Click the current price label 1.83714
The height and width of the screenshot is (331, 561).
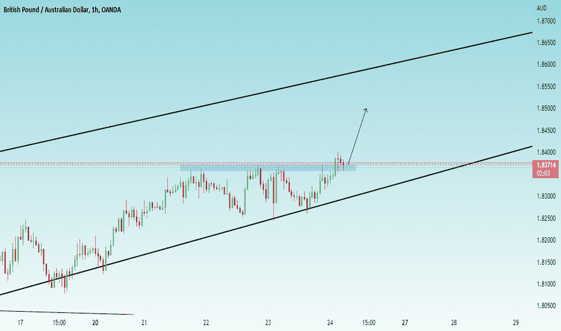(x=546, y=165)
